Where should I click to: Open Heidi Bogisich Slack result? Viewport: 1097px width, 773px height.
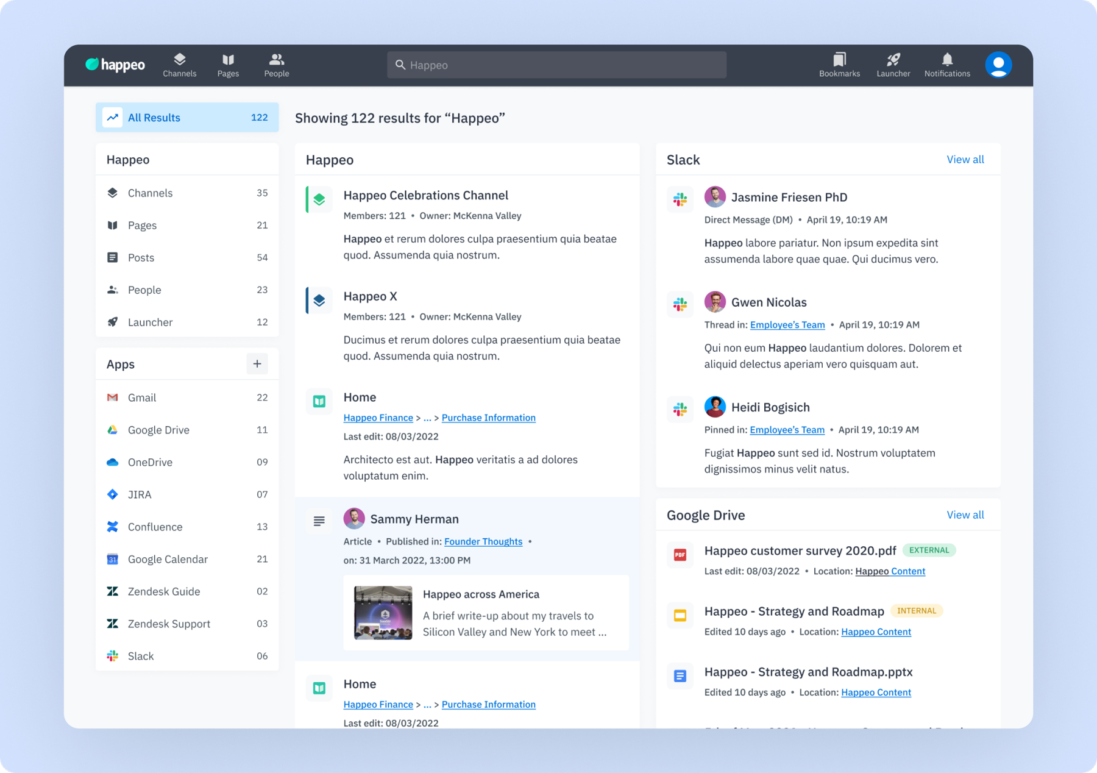[770, 407]
